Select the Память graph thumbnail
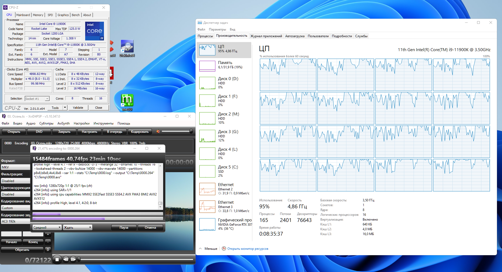Viewport: 502px width, 272px height. point(207,66)
